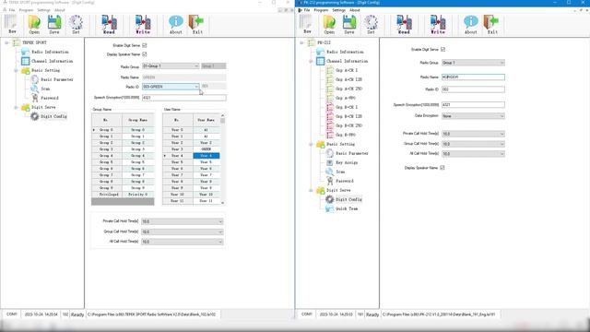Open Radio Information in the TEPEK SPORT tree
The width and height of the screenshot is (590, 332).
coord(50,52)
